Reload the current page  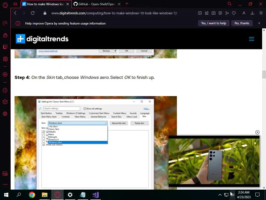(32, 13)
